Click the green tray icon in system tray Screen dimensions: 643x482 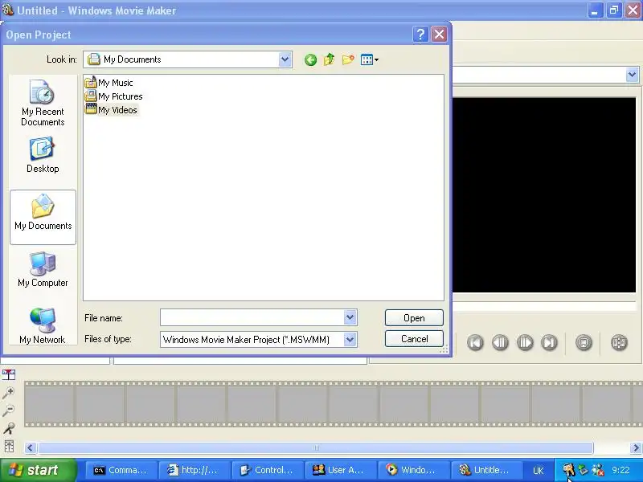coord(583,470)
